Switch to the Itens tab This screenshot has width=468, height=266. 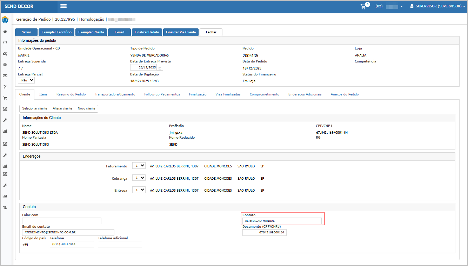(x=43, y=94)
